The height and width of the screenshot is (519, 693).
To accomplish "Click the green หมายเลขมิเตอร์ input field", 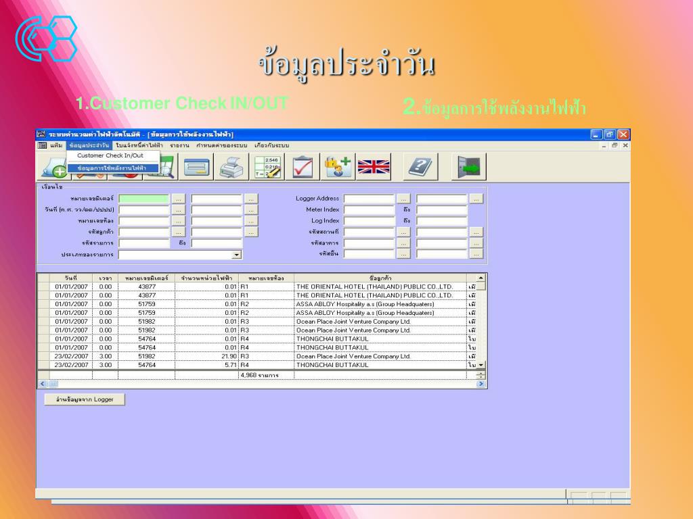I will (144, 199).
